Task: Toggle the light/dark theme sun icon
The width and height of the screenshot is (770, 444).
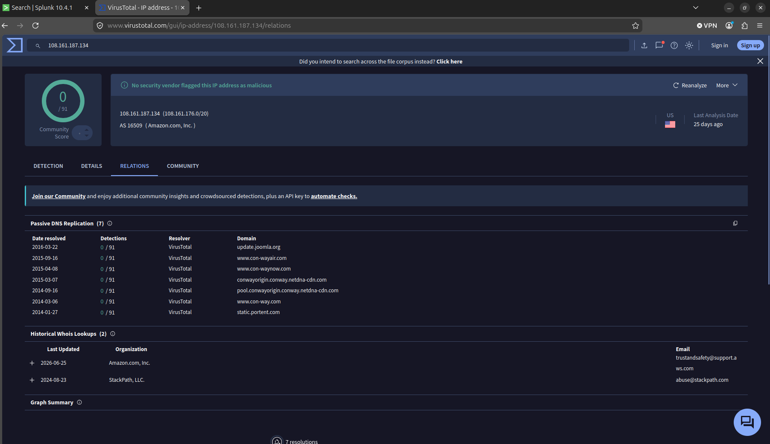Action: 689,45
